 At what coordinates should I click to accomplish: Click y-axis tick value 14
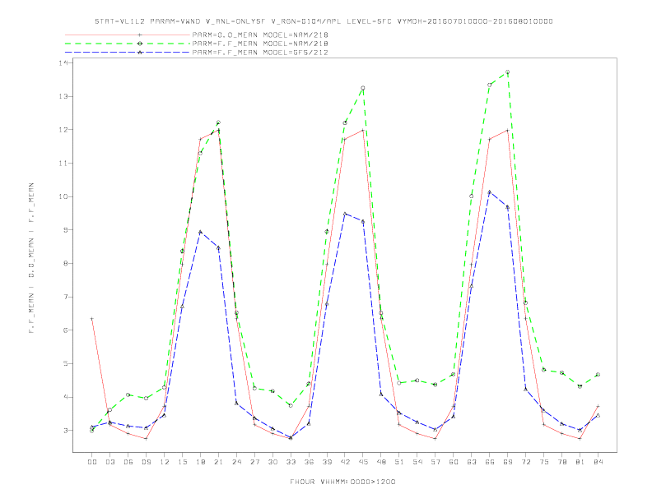[63, 62]
